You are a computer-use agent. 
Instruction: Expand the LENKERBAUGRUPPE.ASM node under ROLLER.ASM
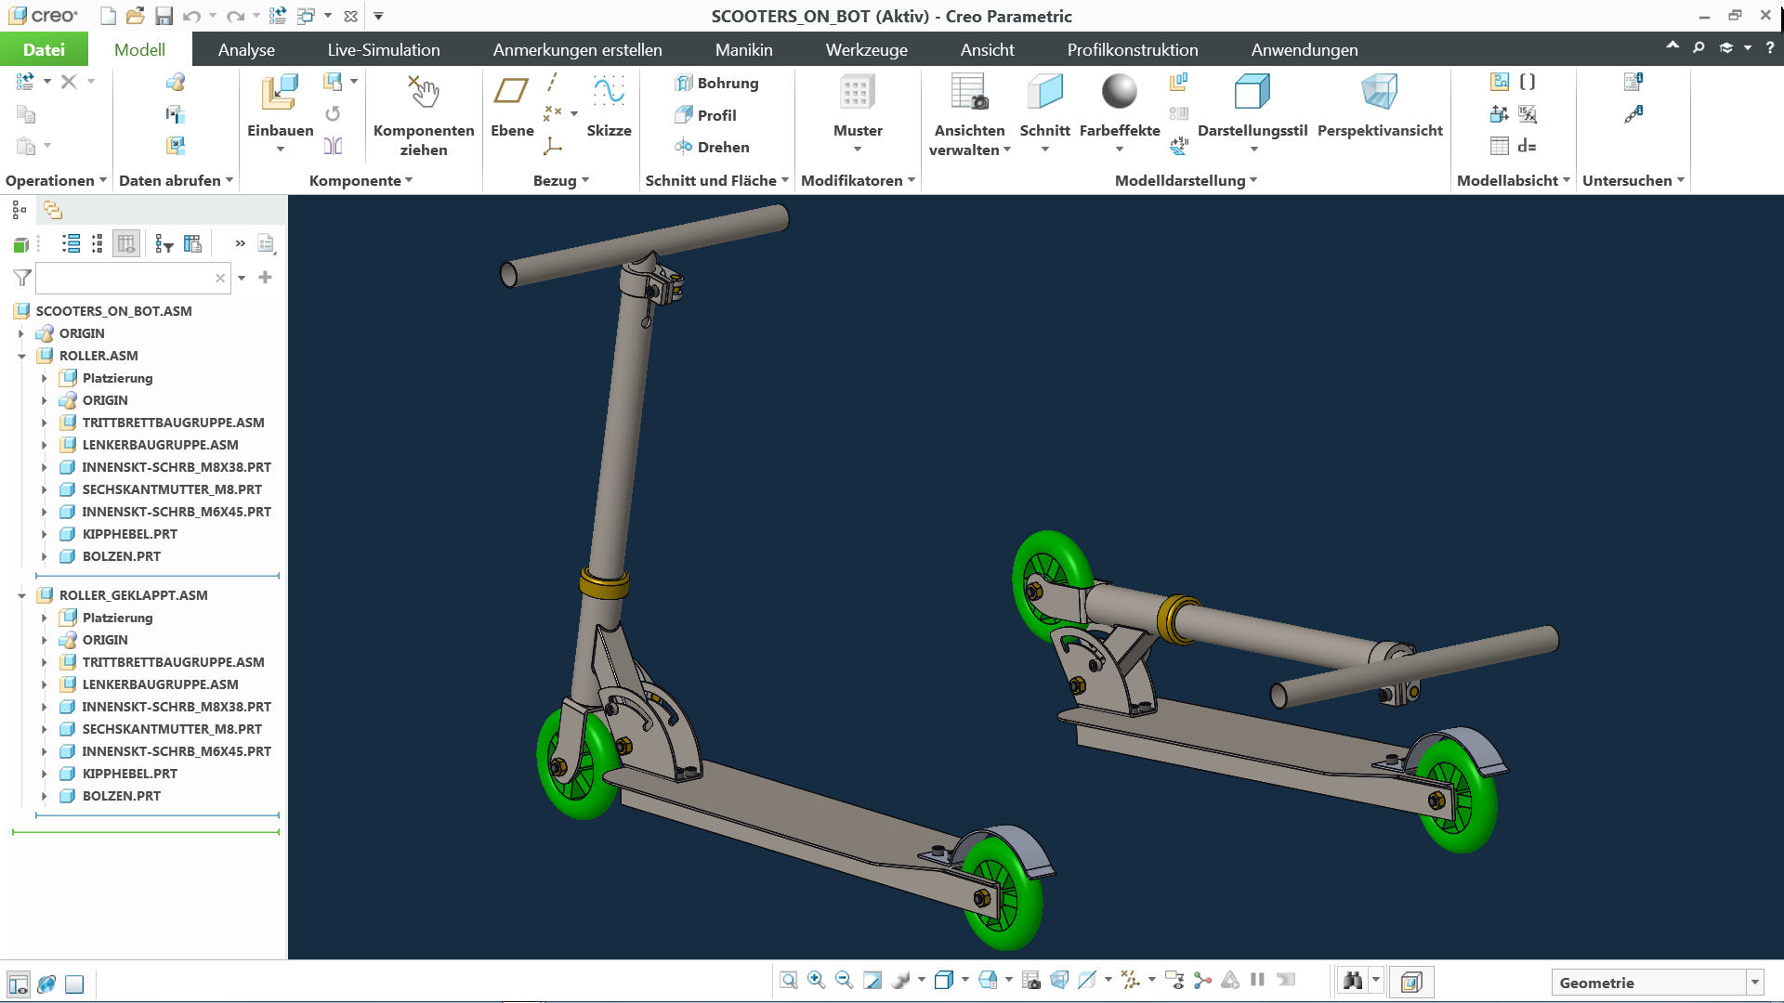44,445
